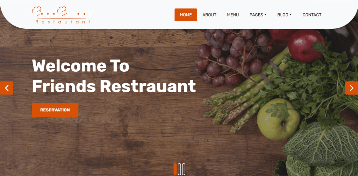Go to the HOME page button

(x=186, y=15)
